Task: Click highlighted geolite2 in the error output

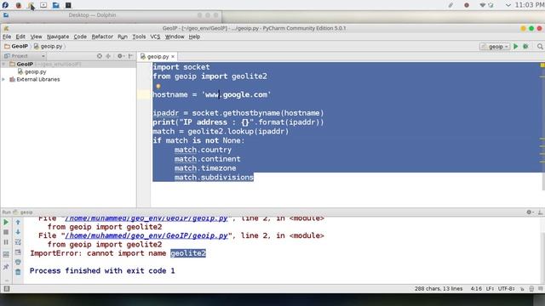Action: tap(188, 253)
